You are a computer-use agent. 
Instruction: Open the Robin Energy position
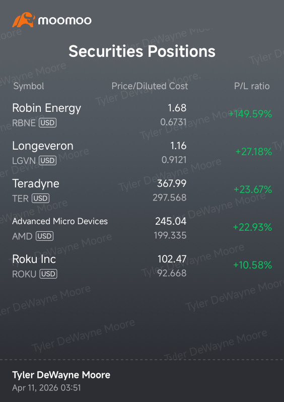tap(142, 115)
